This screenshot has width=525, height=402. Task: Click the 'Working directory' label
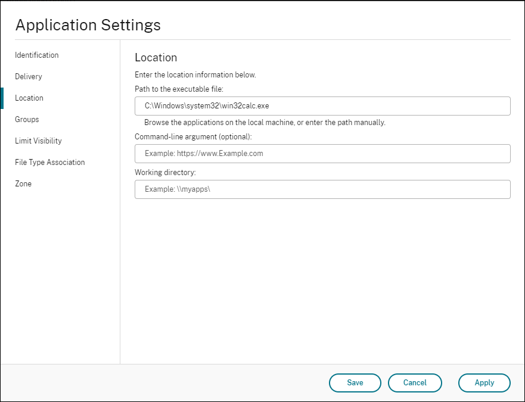point(165,173)
